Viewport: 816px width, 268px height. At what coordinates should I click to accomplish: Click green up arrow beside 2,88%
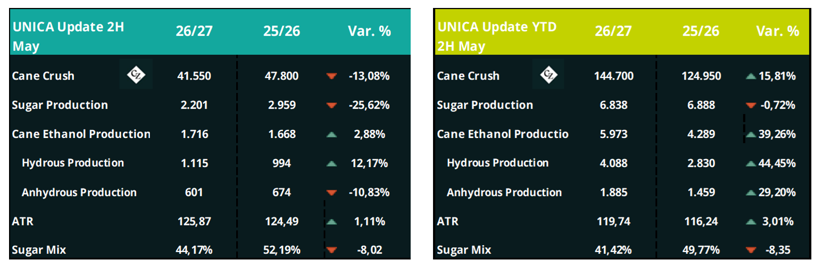pyautogui.click(x=331, y=135)
